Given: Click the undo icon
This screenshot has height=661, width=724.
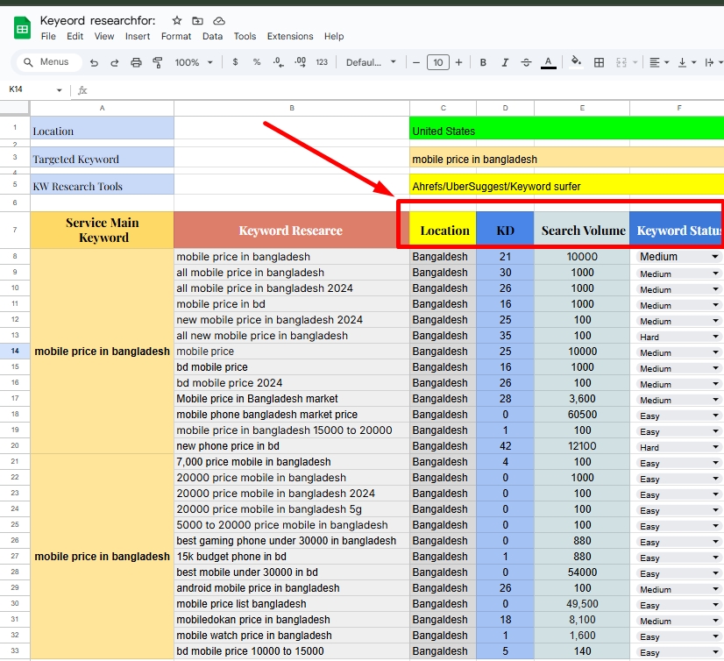Looking at the screenshot, I should [94, 62].
